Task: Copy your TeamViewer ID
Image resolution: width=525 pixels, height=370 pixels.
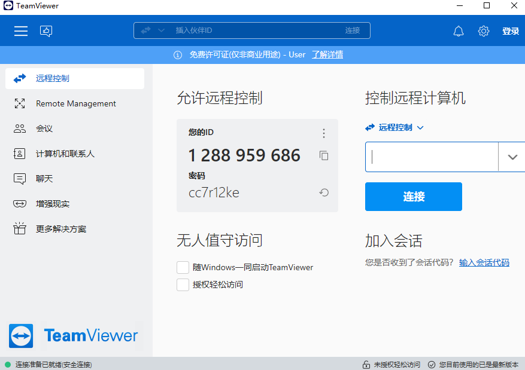Action: click(324, 155)
